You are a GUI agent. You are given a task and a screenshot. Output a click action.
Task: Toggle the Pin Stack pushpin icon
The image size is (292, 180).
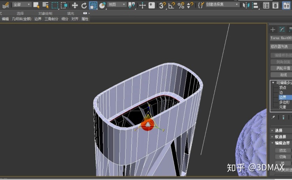tap(273, 117)
